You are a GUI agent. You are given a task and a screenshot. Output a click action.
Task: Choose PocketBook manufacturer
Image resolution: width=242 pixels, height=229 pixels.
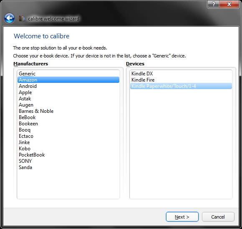pos(68,155)
